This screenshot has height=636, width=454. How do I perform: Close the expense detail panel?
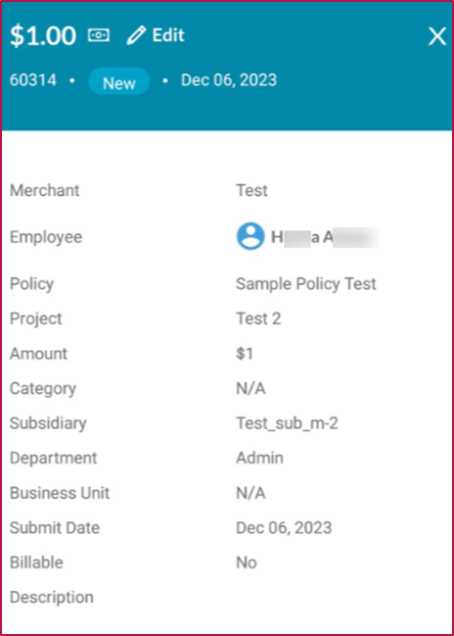(x=437, y=36)
